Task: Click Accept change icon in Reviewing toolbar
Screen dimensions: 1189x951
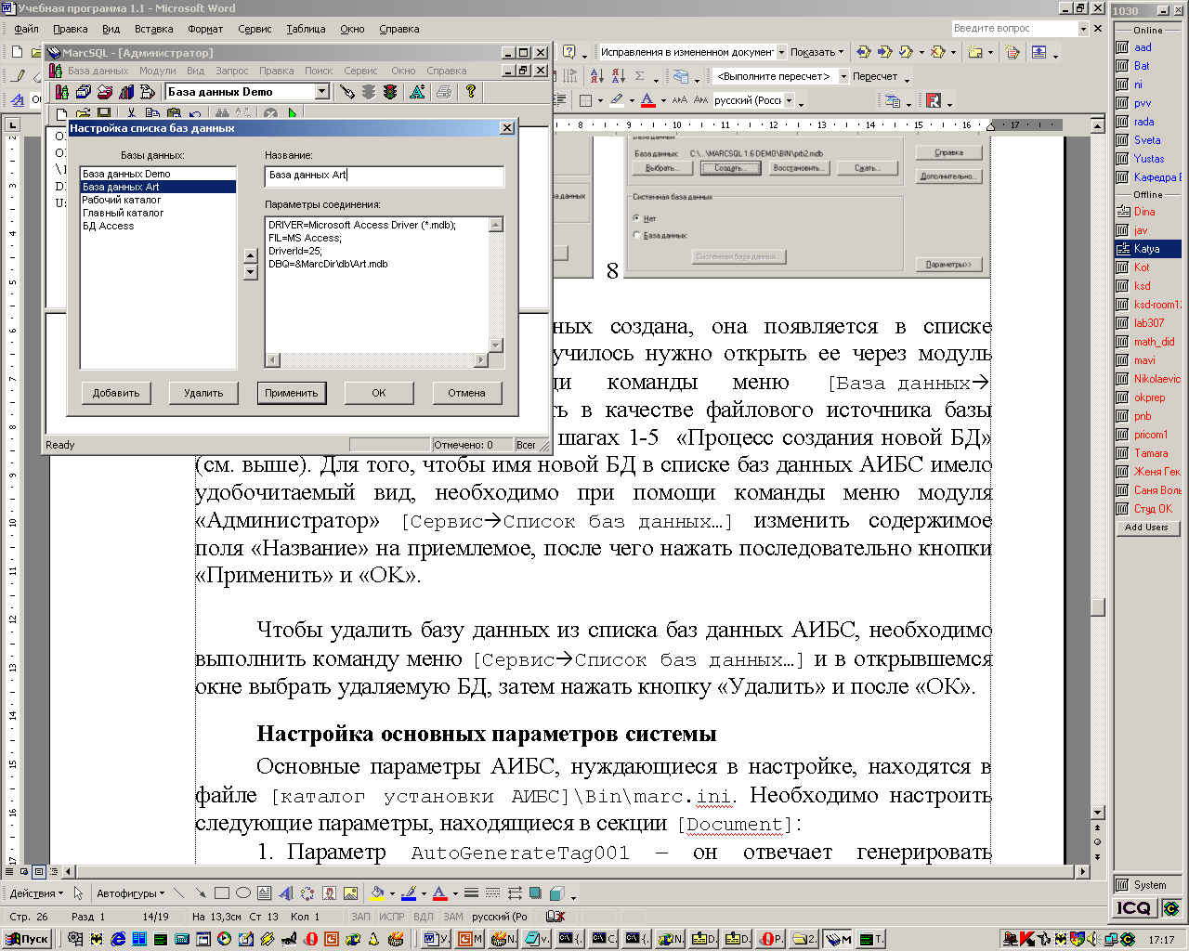Action: [x=906, y=52]
